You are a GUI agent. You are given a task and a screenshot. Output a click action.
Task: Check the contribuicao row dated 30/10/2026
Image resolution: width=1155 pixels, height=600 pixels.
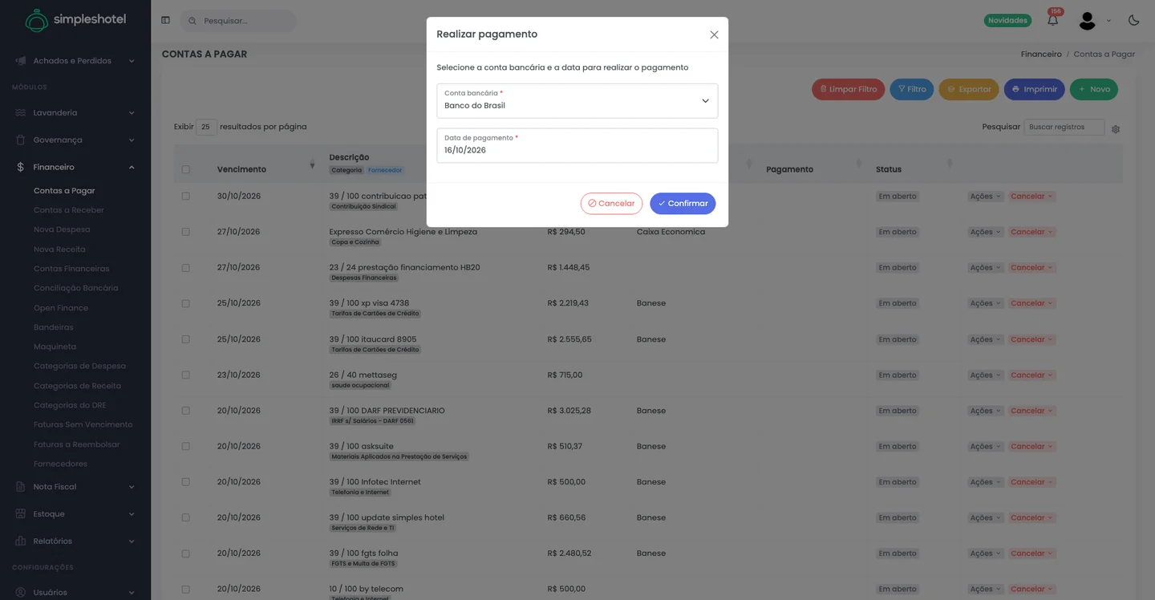click(x=186, y=196)
